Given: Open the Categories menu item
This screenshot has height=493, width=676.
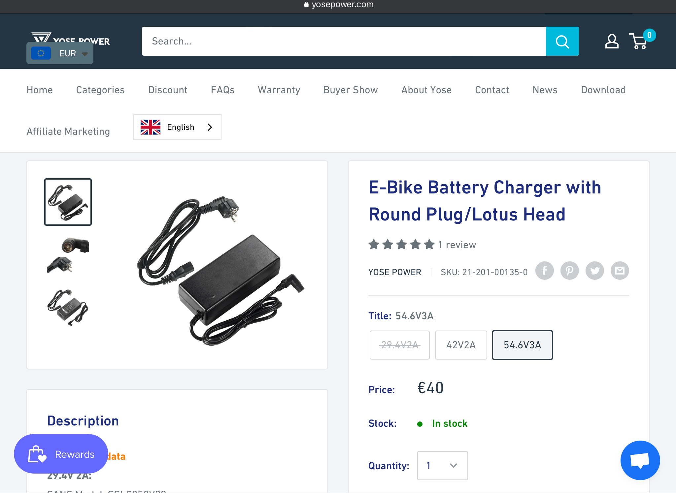Looking at the screenshot, I should pyautogui.click(x=100, y=90).
